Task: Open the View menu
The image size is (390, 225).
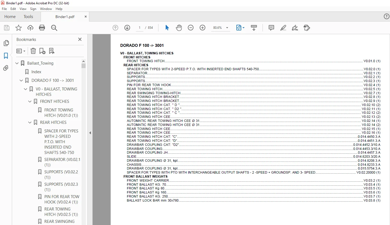Action: tap(23, 9)
